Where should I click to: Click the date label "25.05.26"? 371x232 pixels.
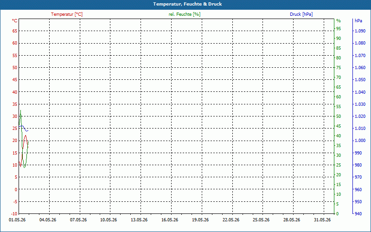(261, 220)
